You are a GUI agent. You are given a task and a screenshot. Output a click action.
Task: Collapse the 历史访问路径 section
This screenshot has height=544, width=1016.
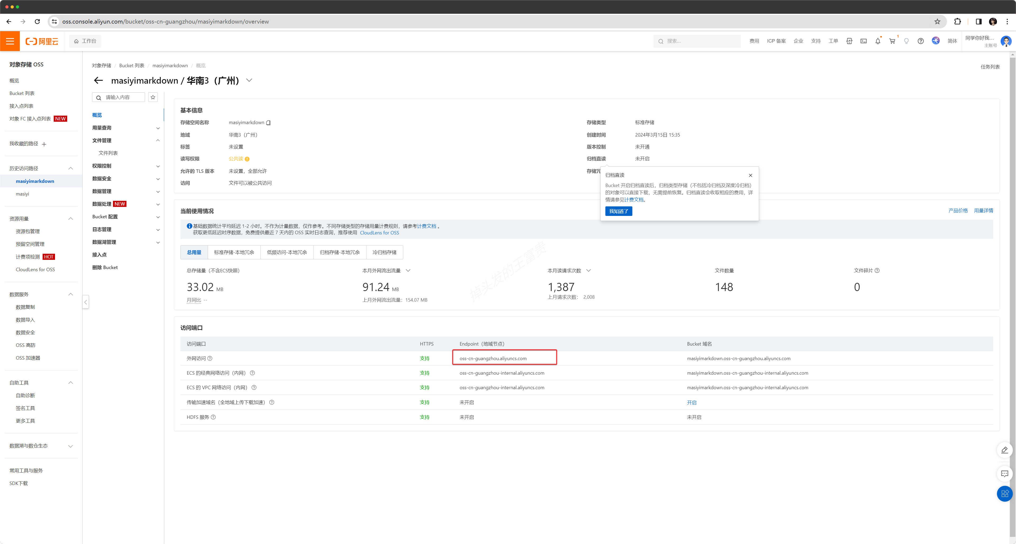(x=71, y=169)
